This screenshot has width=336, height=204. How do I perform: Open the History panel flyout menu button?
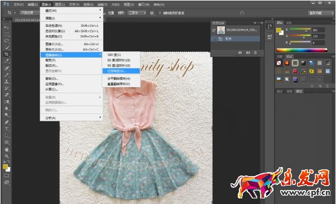262,23
